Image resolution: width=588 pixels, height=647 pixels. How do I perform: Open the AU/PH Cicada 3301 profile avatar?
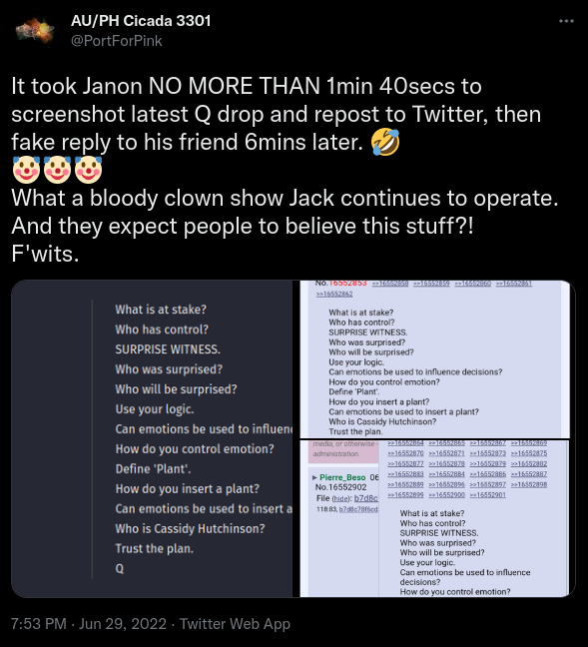pyautogui.click(x=35, y=31)
